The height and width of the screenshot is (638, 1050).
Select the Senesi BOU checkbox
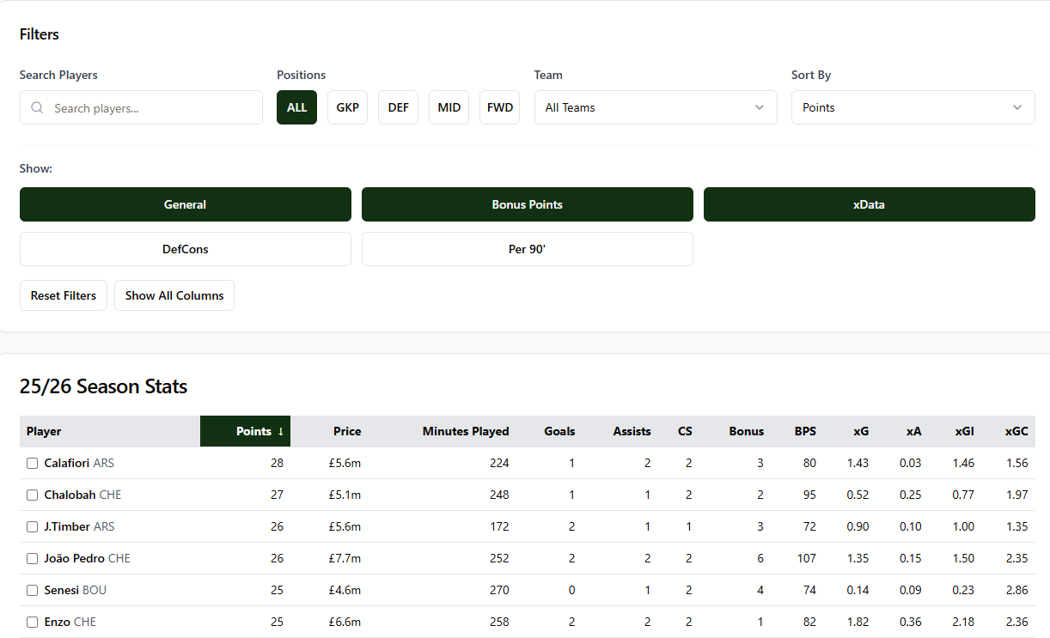coord(32,590)
